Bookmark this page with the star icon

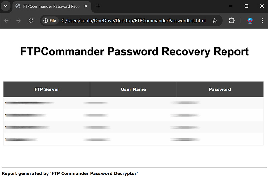(215, 21)
